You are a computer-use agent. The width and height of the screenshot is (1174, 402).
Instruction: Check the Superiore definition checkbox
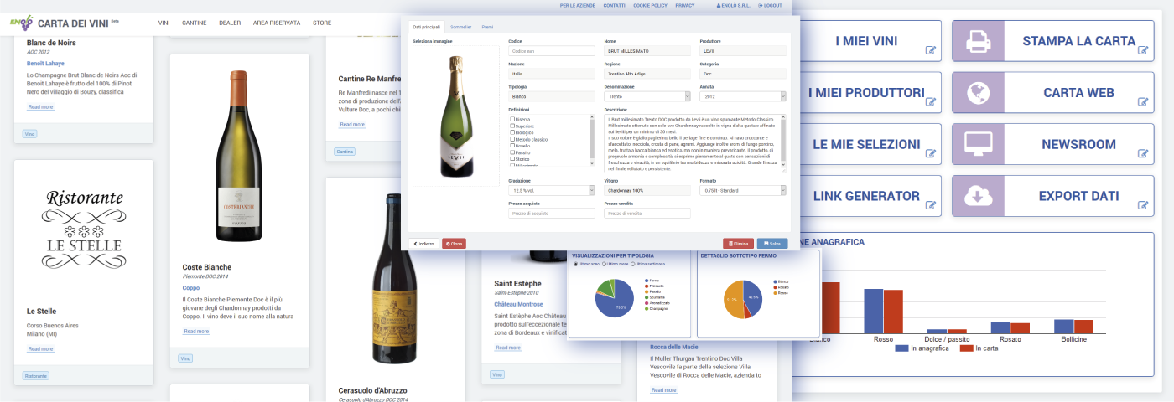512,126
